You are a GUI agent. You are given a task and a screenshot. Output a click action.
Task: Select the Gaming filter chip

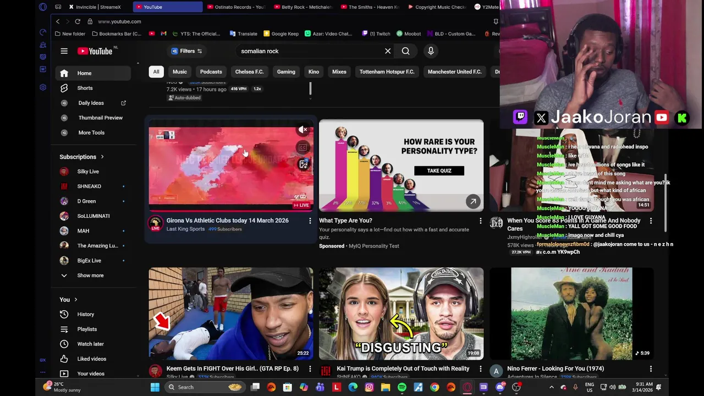pyautogui.click(x=286, y=71)
